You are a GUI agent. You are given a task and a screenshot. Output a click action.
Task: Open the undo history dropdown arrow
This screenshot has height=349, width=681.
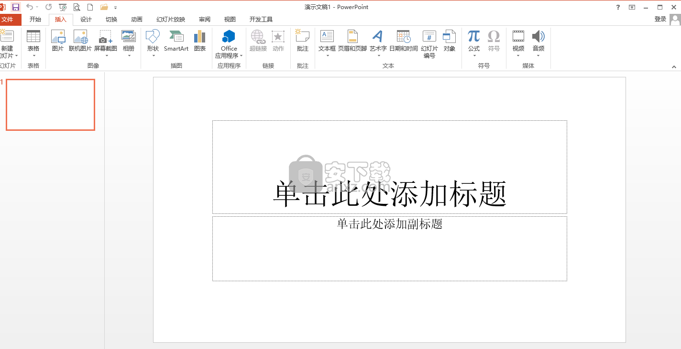tap(37, 7)
